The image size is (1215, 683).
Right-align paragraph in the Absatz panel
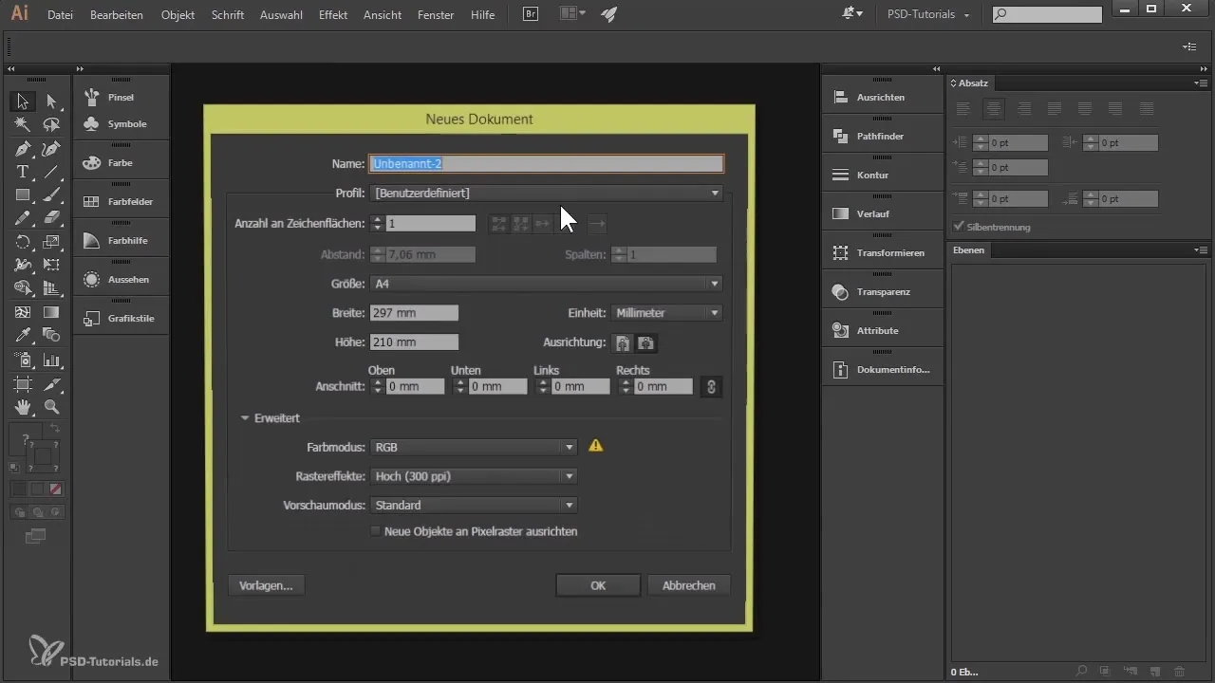(1024, 109)
